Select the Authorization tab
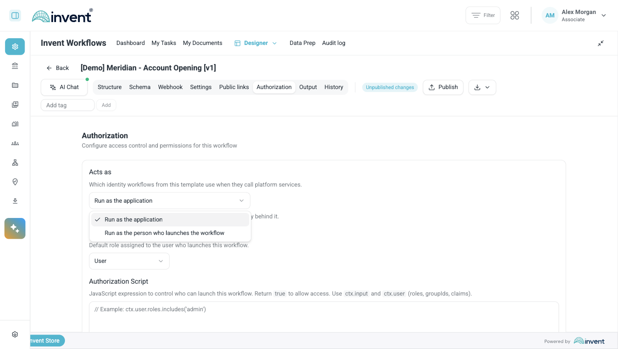The width and height of the screenshot is (618, 349). (x=274, y=87)
